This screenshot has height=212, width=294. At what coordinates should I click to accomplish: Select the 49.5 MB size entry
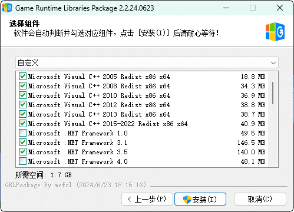253,133
